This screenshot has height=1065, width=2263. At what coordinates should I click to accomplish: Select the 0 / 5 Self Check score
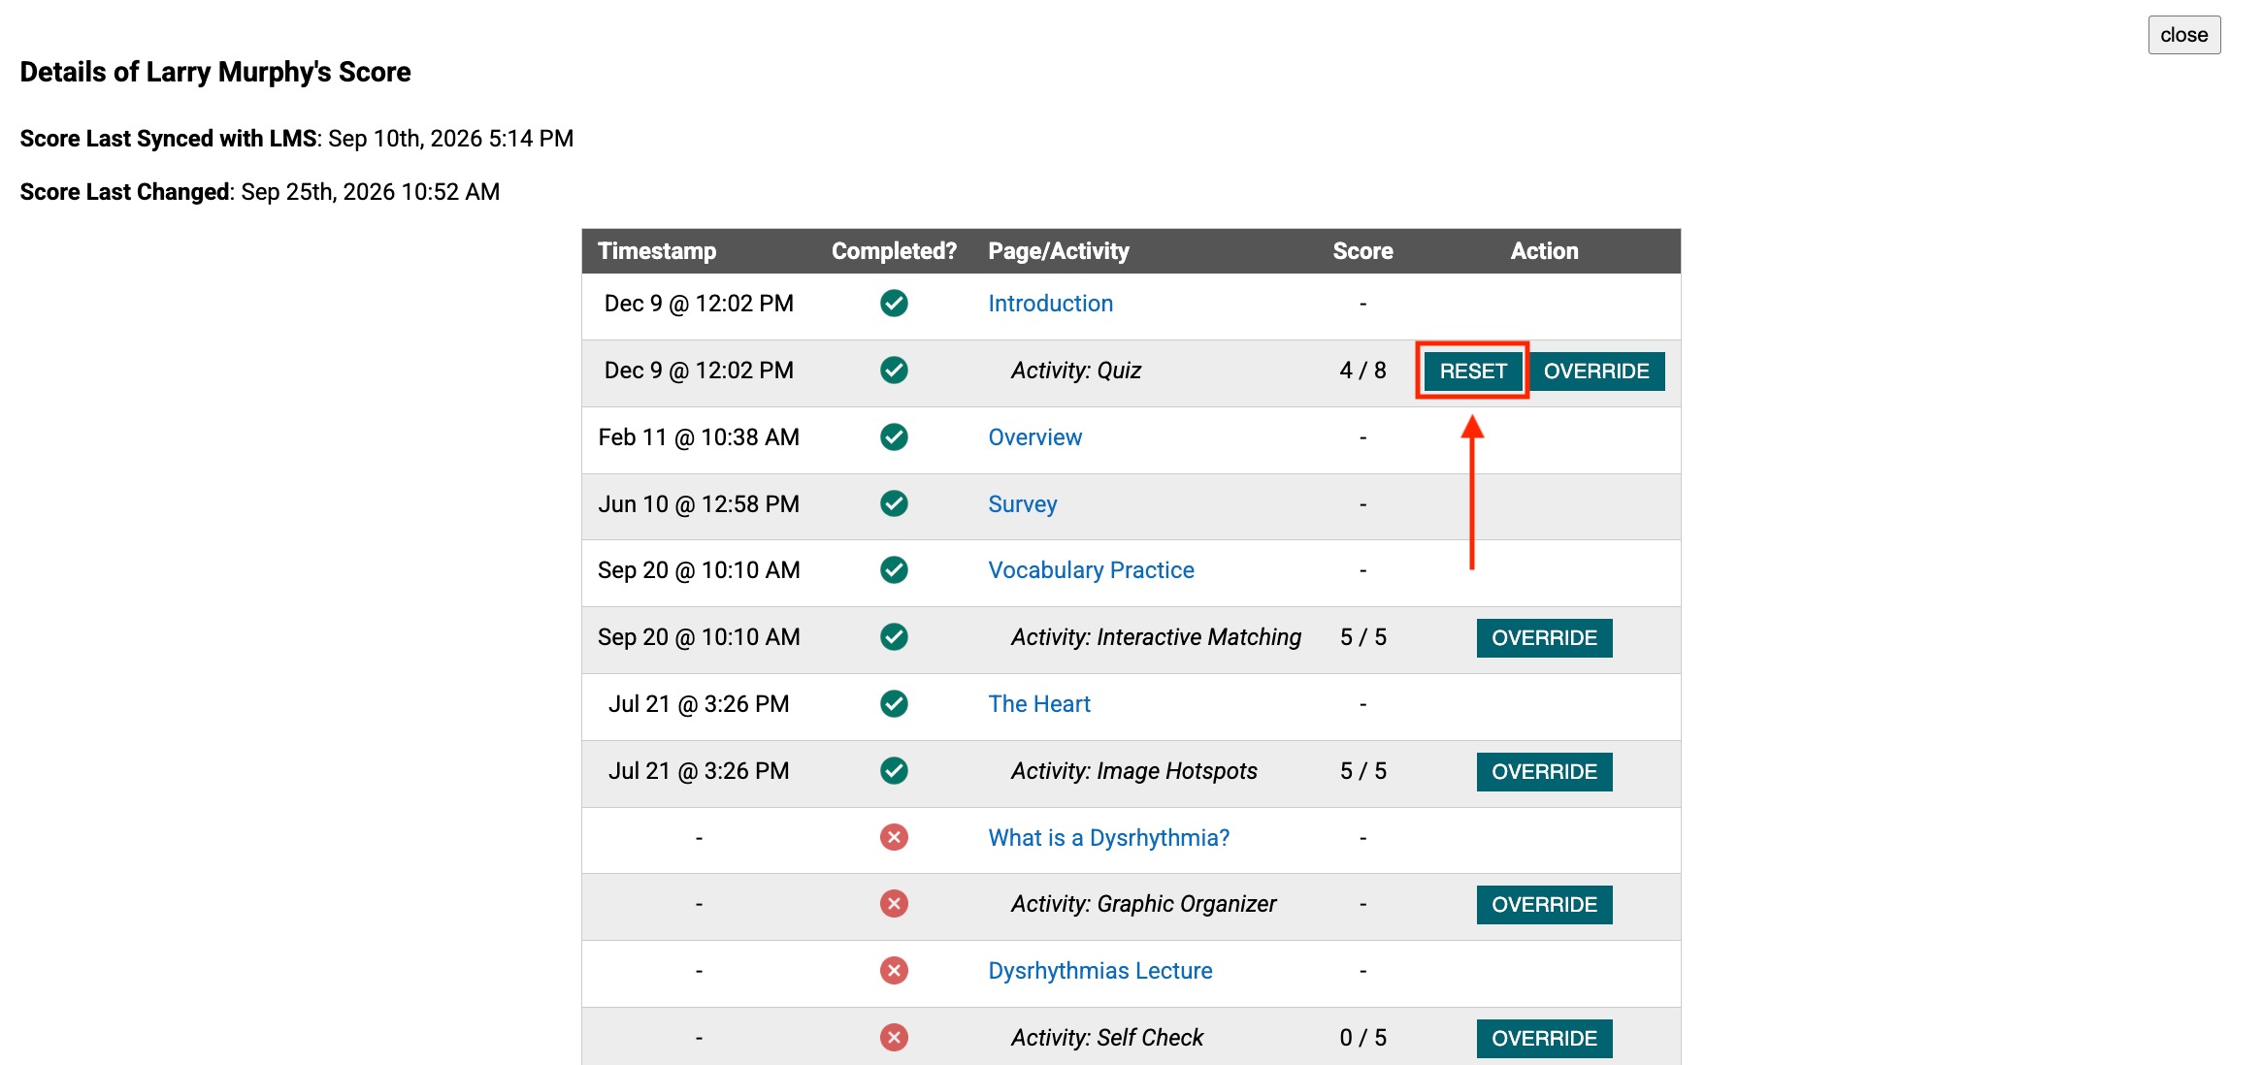click(1362, 1038)
